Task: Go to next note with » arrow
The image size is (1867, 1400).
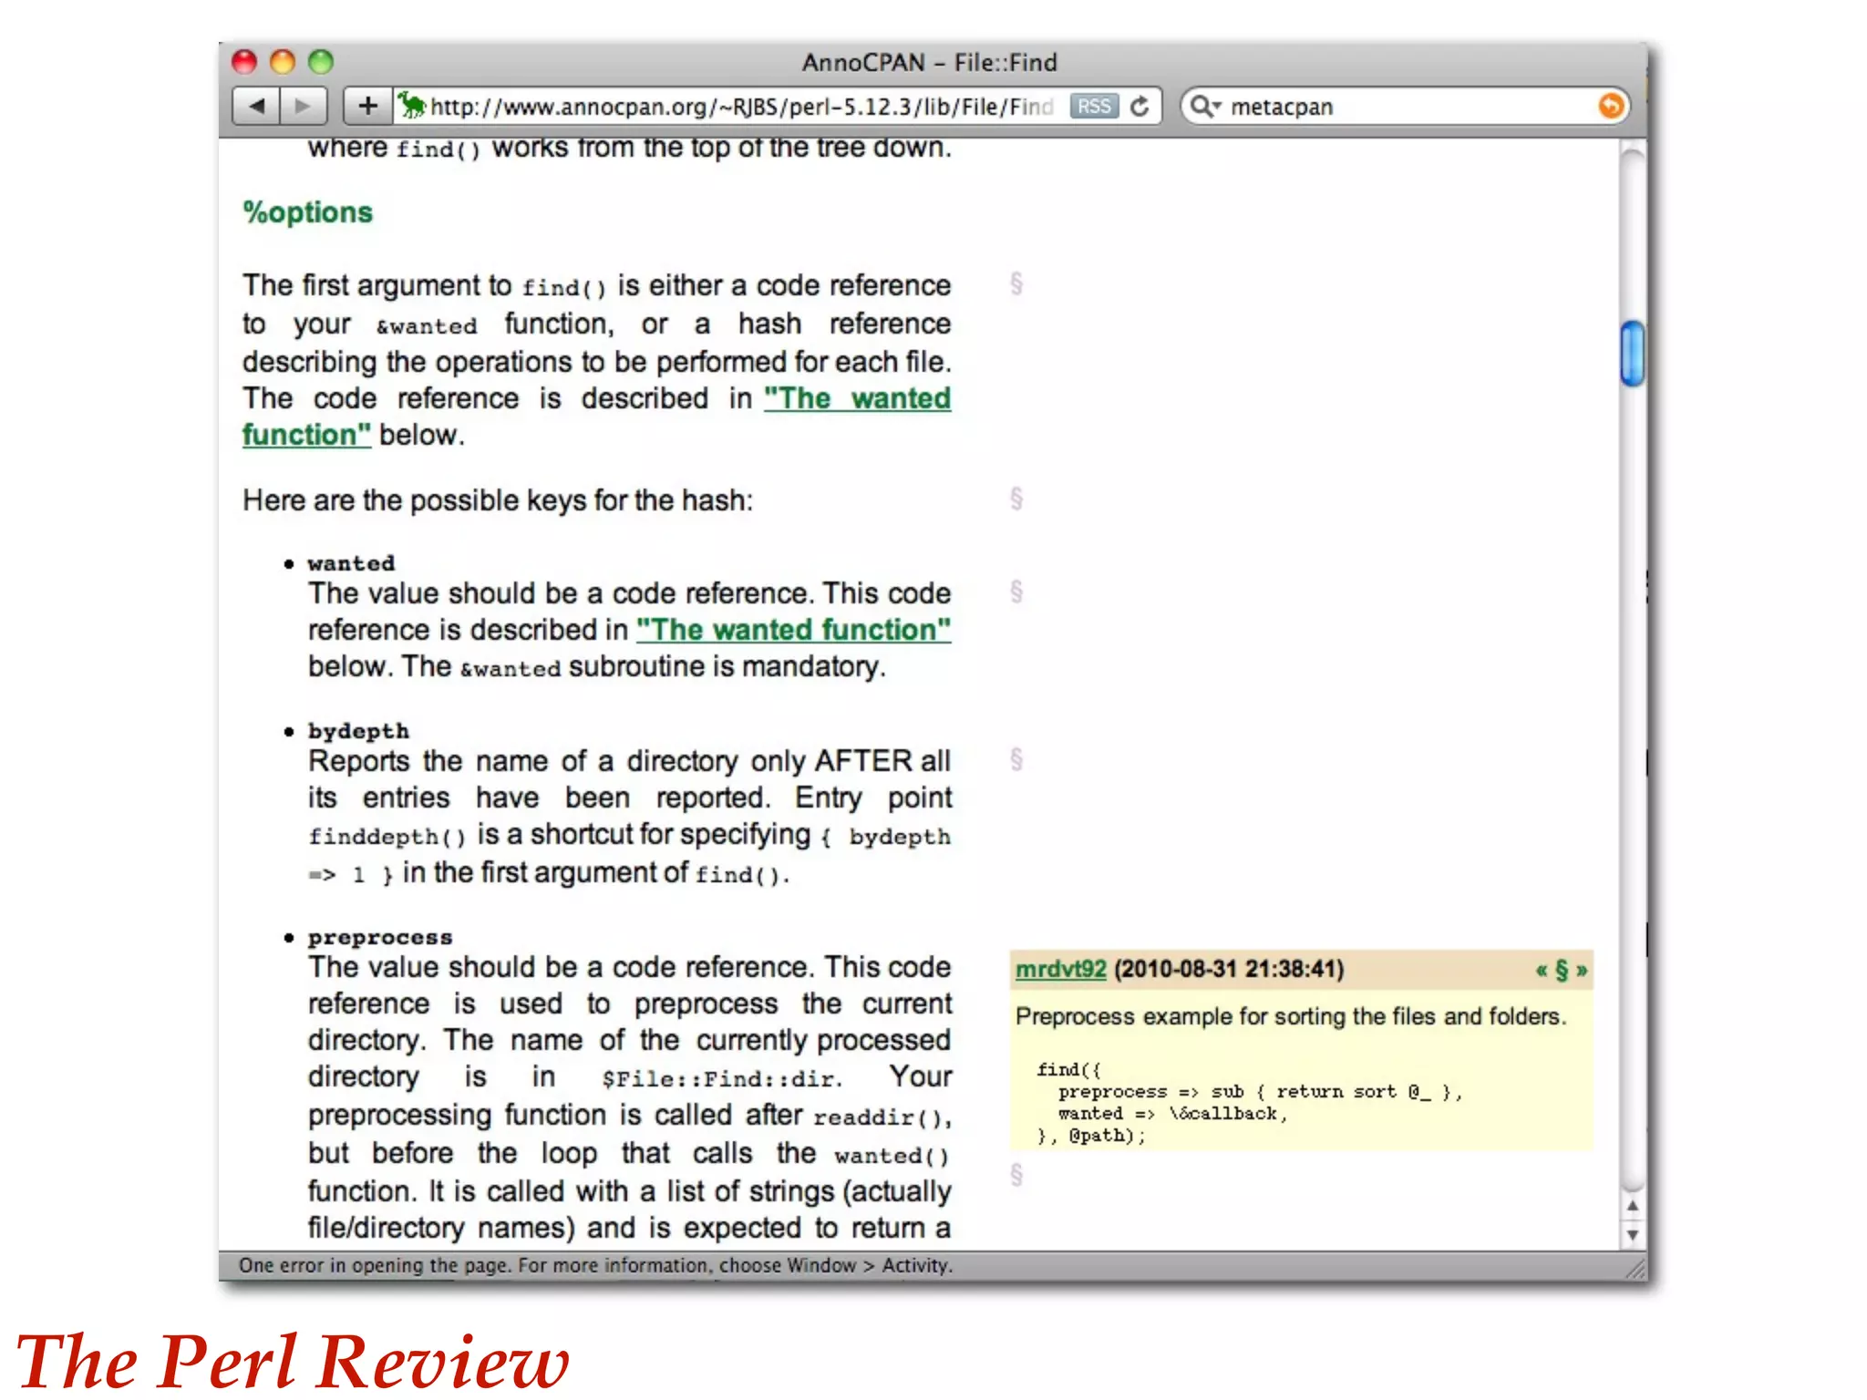Action: click(1582, 970)
